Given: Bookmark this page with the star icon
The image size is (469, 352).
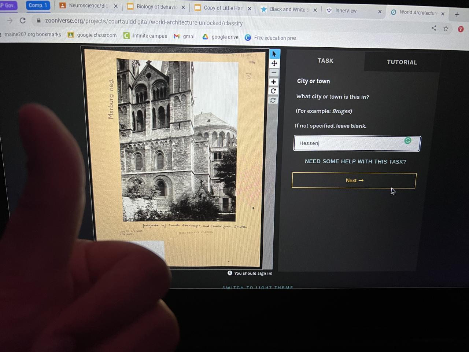Looking at the screenshot, I should (446, 29).
